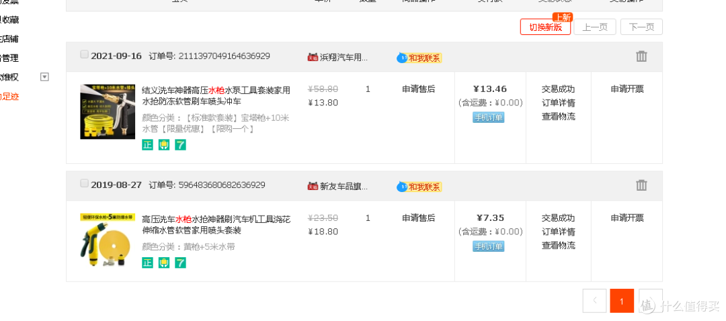This screenshot has height=321, width=726.
Task: Click 申请开票 for the 2019-08-27 order
Action: click(x=627, y=218)
